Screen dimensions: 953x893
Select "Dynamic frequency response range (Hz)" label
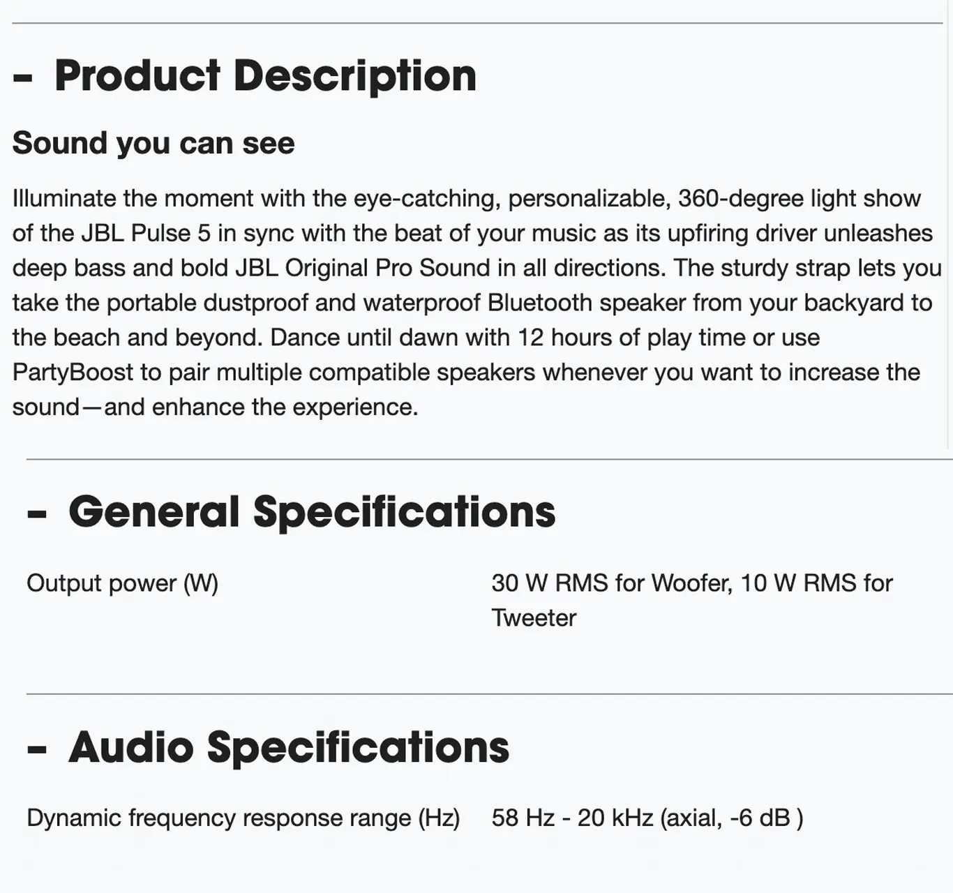(x=243, y=818)
